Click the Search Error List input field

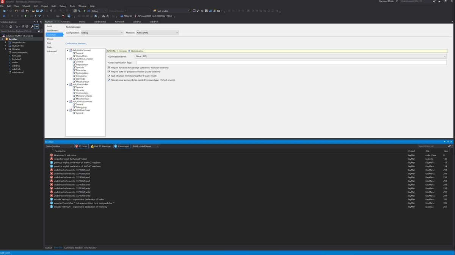432,146
